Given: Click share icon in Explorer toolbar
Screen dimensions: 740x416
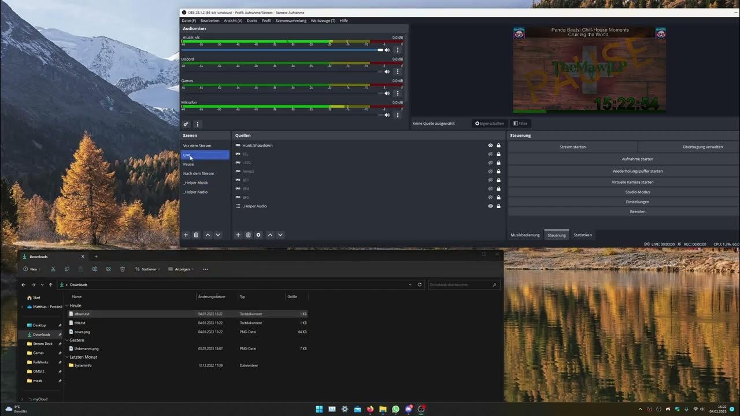Looking at the screenshot, I should pos(109,269).
